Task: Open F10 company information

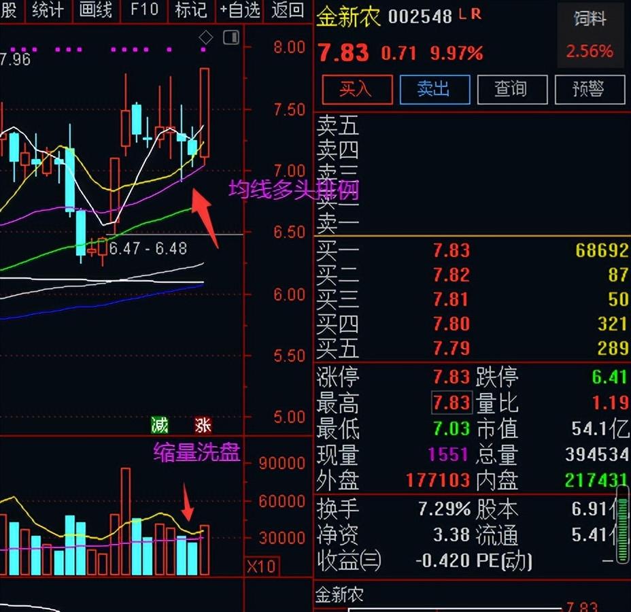Action: point(143,10)
